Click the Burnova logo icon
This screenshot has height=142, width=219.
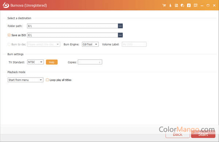click(x=6, y=5)
